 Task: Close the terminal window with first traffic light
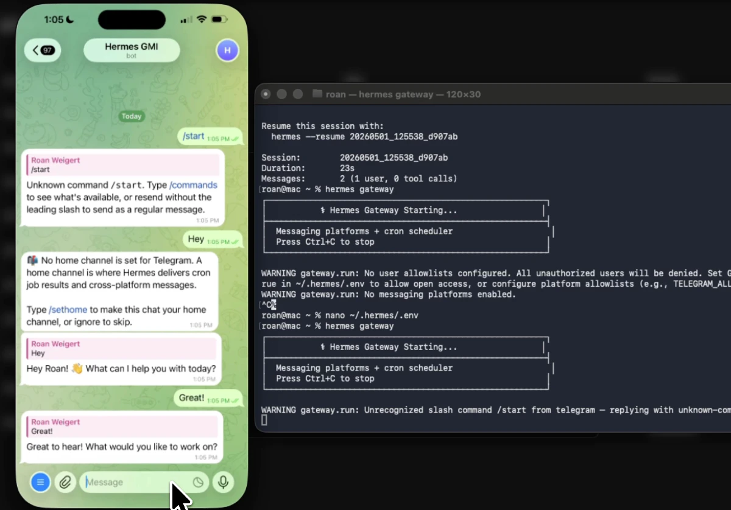pos(266,94)
